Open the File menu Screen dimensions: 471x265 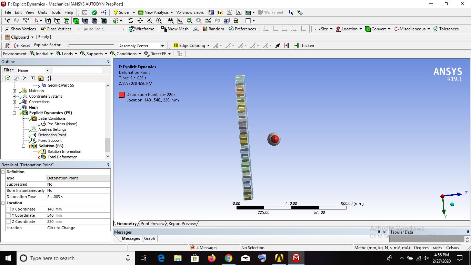pyautogui.click(x=8, y=12)
